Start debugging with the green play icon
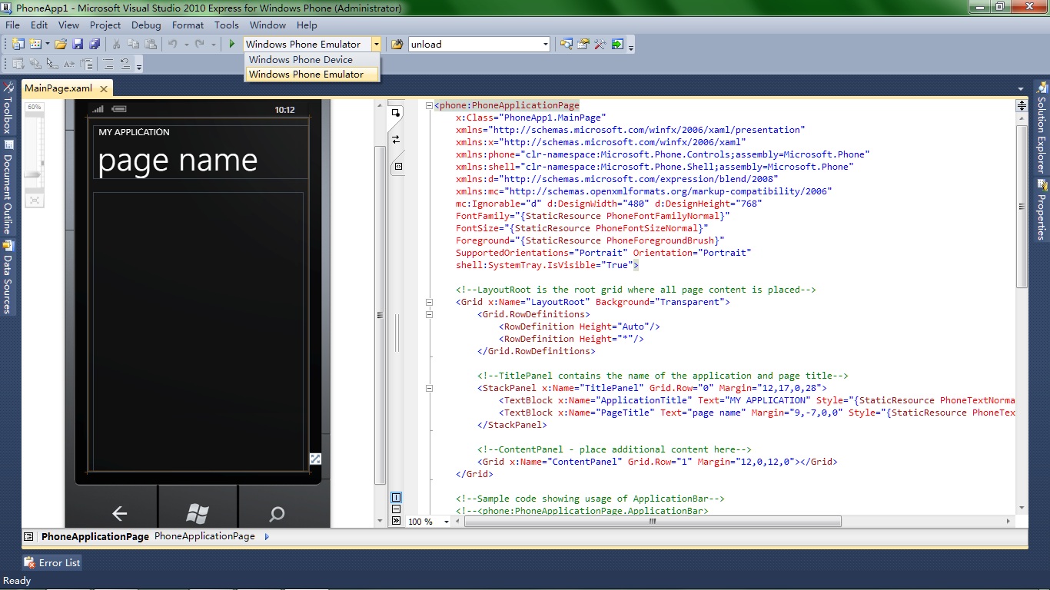 (231, 44)
